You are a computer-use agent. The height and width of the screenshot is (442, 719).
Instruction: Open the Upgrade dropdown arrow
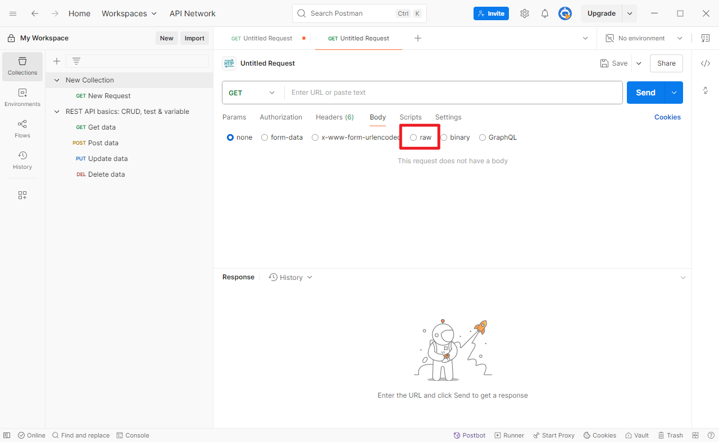click(630, 13)
